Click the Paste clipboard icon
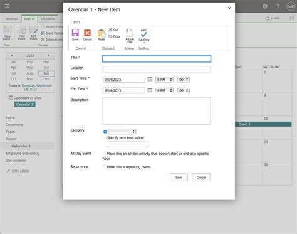The height and width of the screenshot is (234, 297). tap(102, 33)
